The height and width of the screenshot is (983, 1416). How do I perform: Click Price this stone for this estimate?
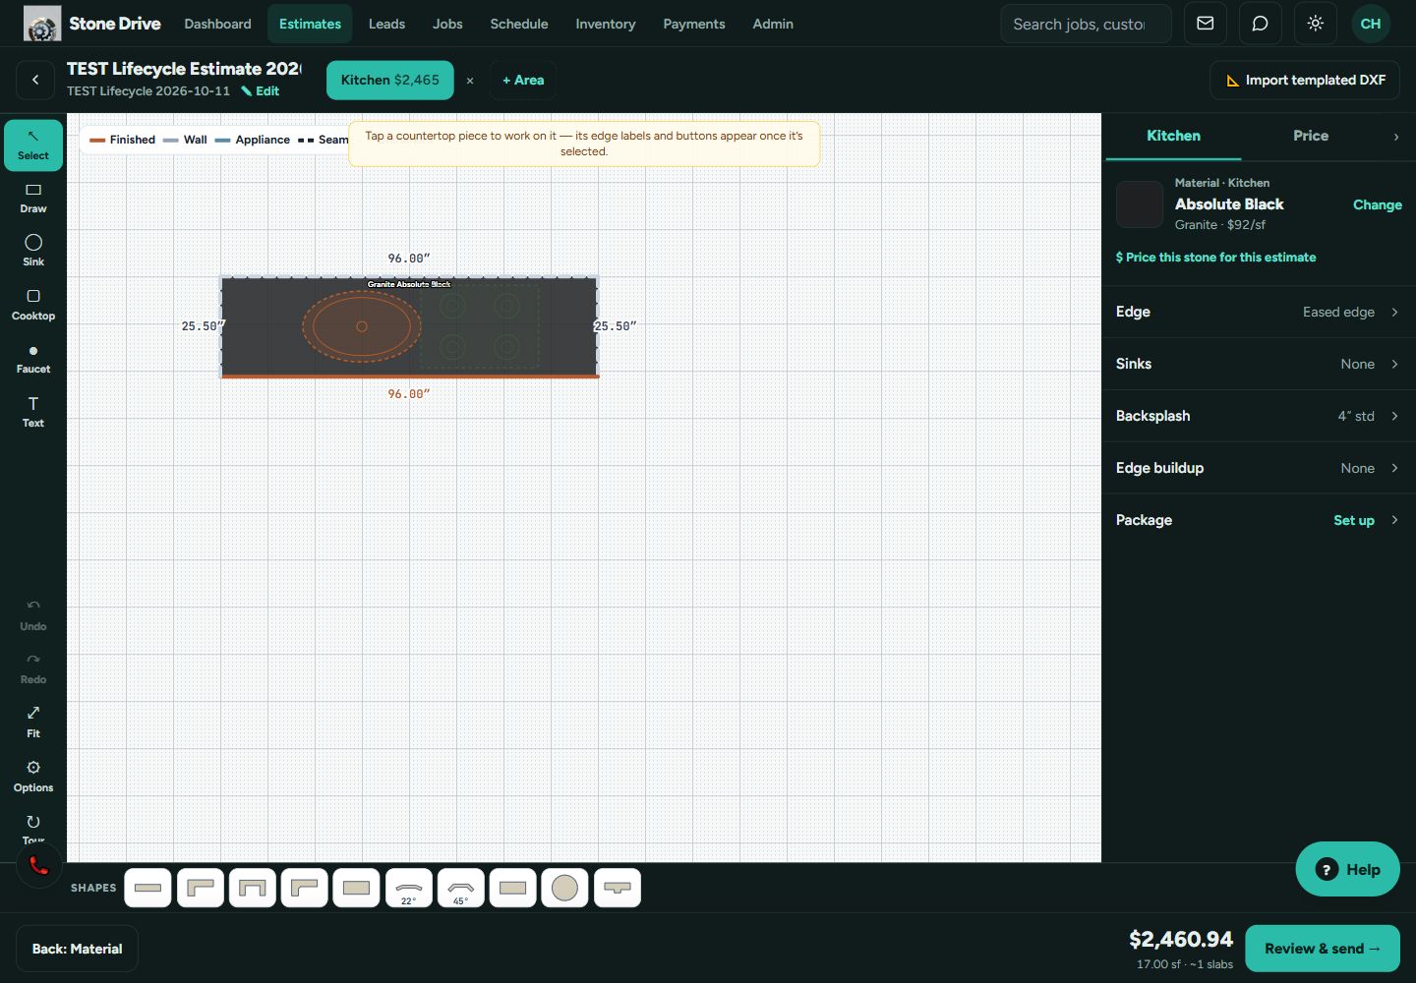(1215, 258)
